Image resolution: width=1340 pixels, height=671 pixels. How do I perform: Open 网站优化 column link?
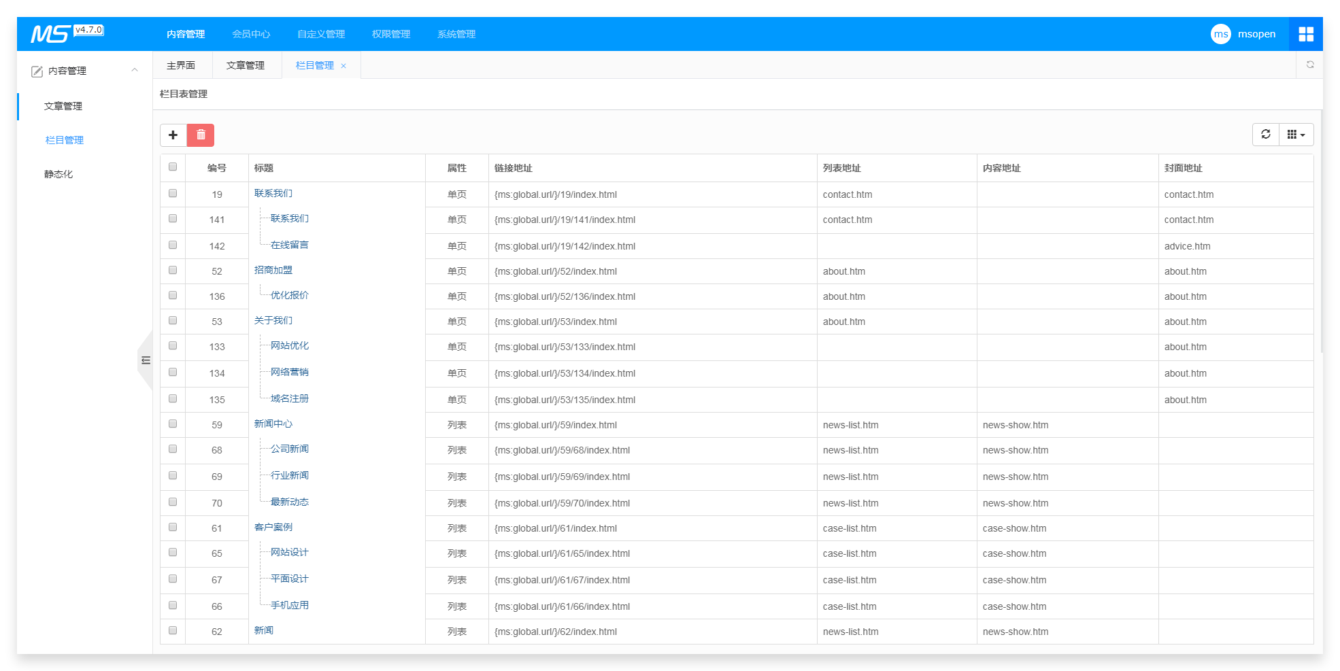pyautogui.click(x=290, y=345)
